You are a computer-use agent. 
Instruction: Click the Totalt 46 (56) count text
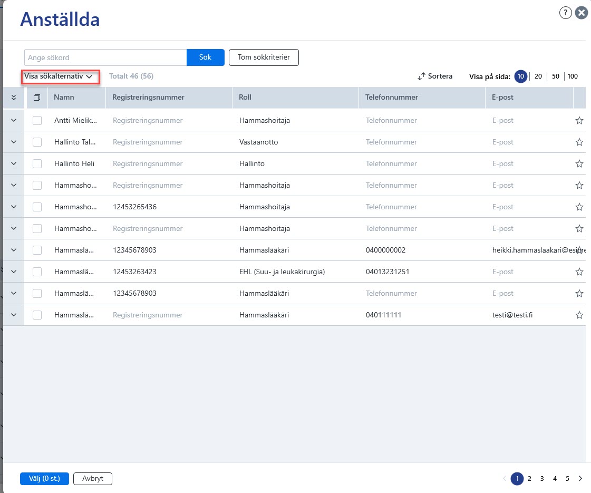pyautogui.click(x=131, y=76)
